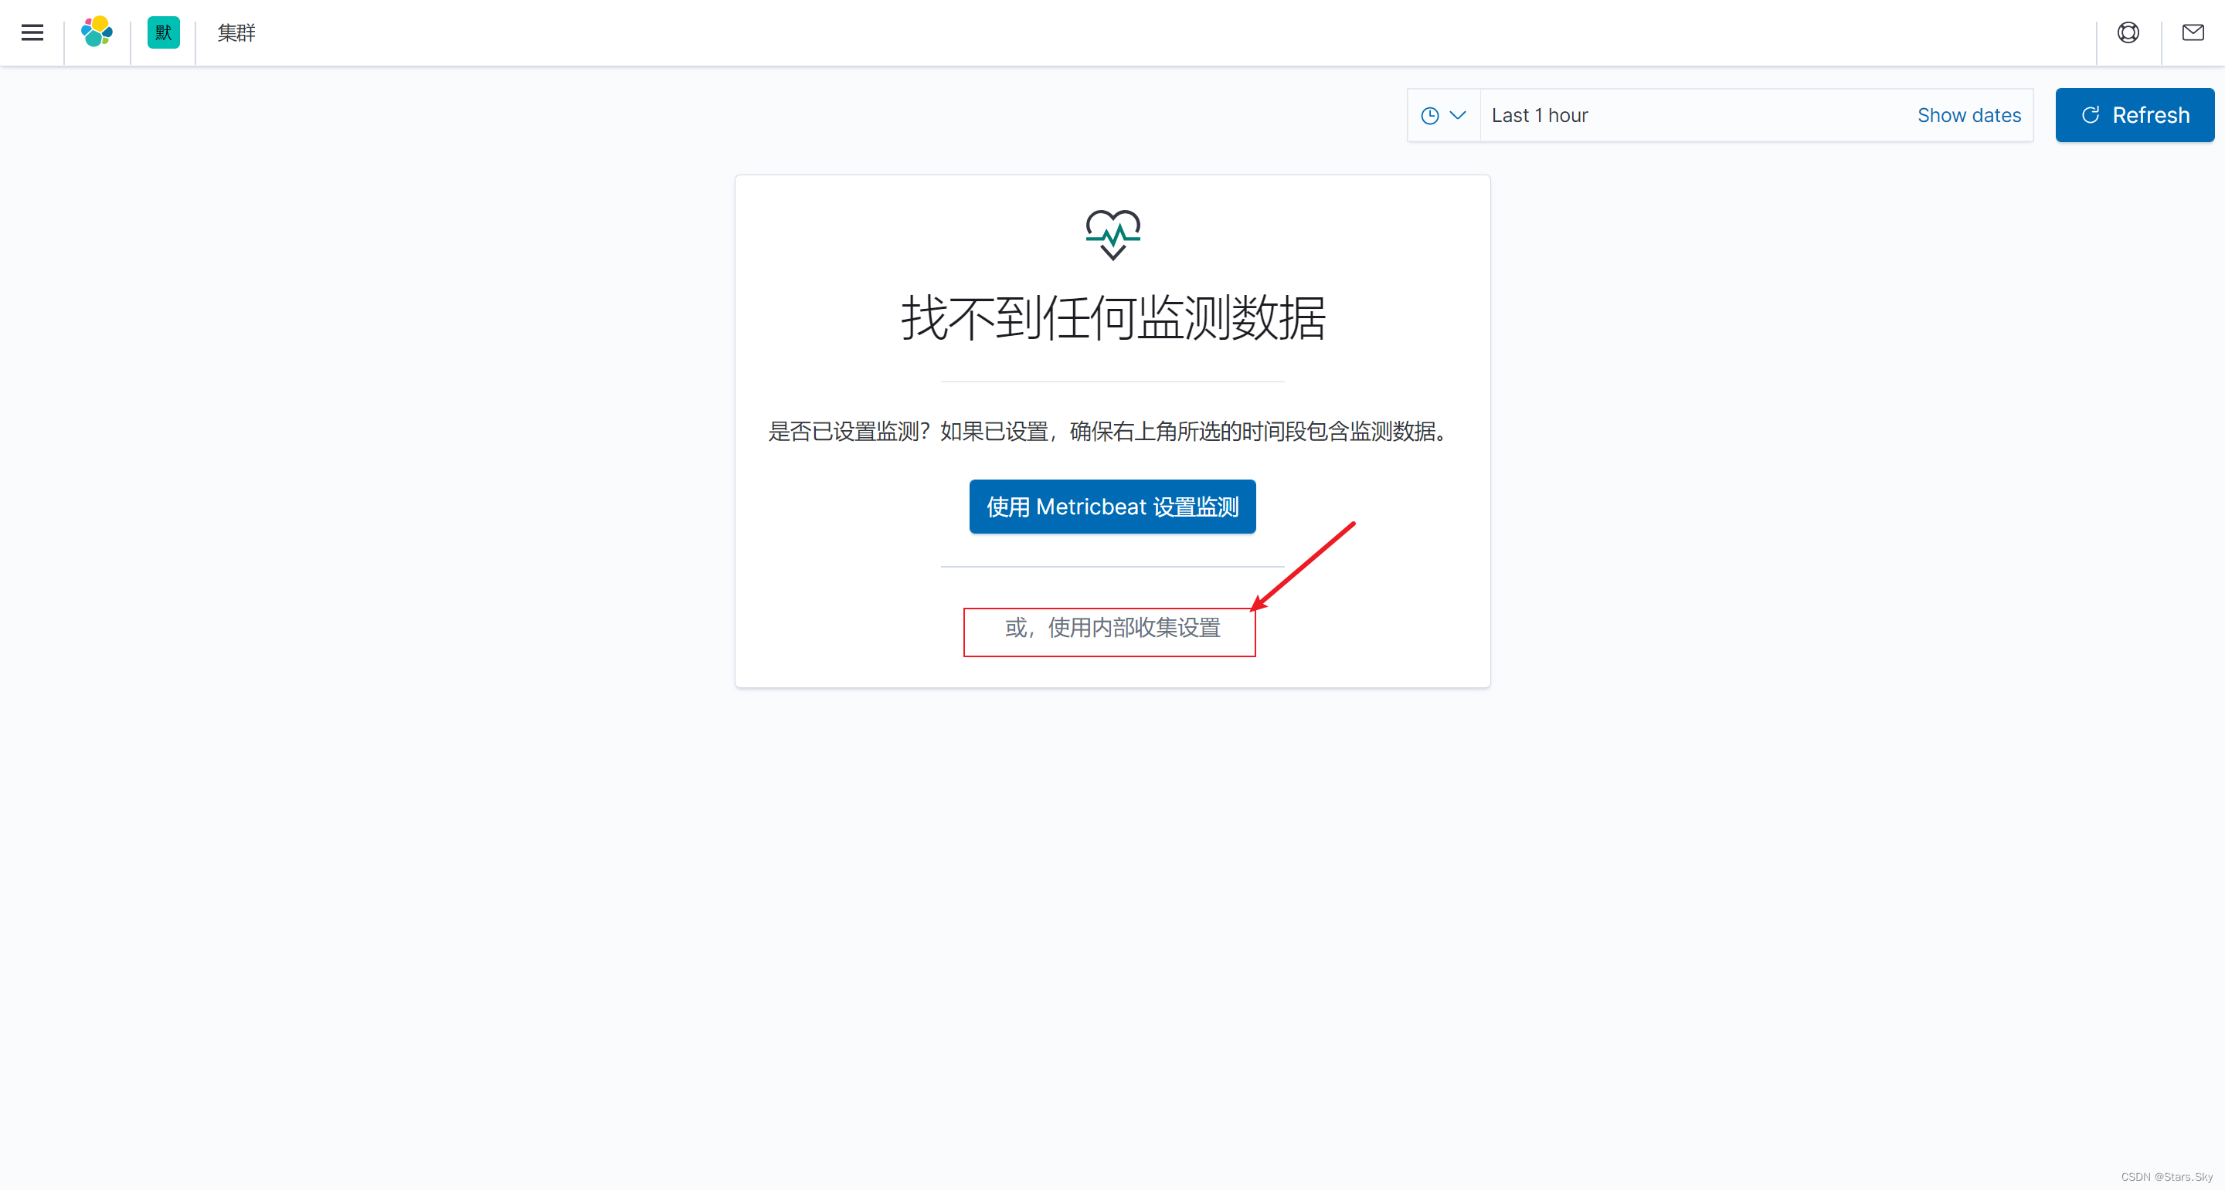Open the green 默 space avatar
The width and height of the screenshot is (2225, 1190).
click(x=163, y=32)
